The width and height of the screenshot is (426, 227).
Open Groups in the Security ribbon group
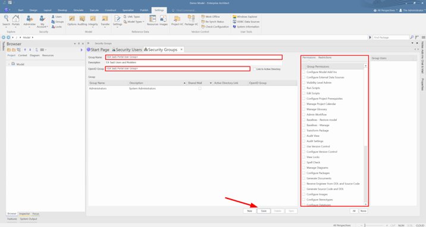coord(57,22)
